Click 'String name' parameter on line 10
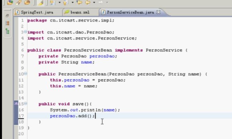The width and height of the screenshot is (232, 139). pos(184,74)
